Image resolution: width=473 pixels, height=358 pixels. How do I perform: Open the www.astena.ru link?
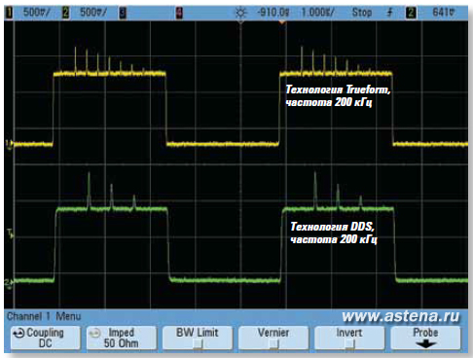click(400, 315)
